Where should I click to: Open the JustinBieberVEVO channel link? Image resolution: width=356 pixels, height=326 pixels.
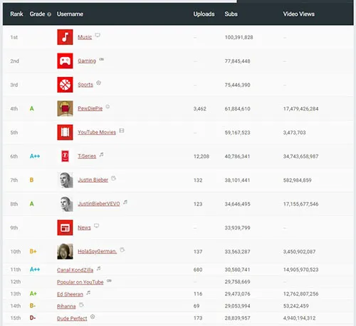(x=99, y=204)
